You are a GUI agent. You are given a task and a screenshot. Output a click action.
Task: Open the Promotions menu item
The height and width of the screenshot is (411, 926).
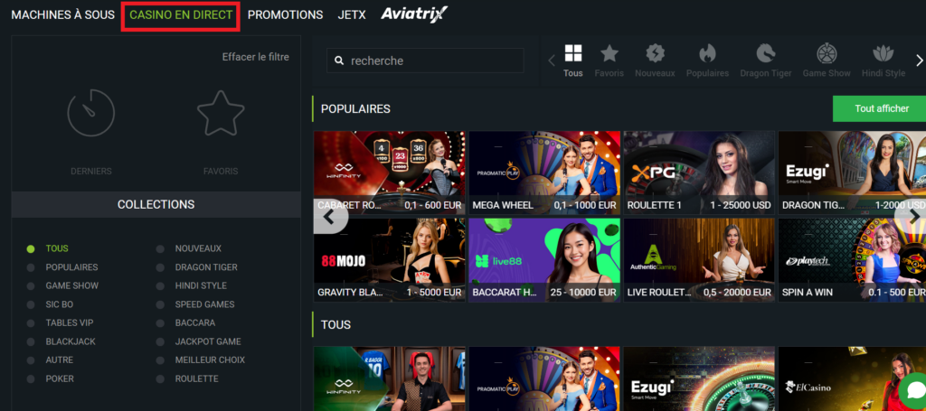(285, 15)
